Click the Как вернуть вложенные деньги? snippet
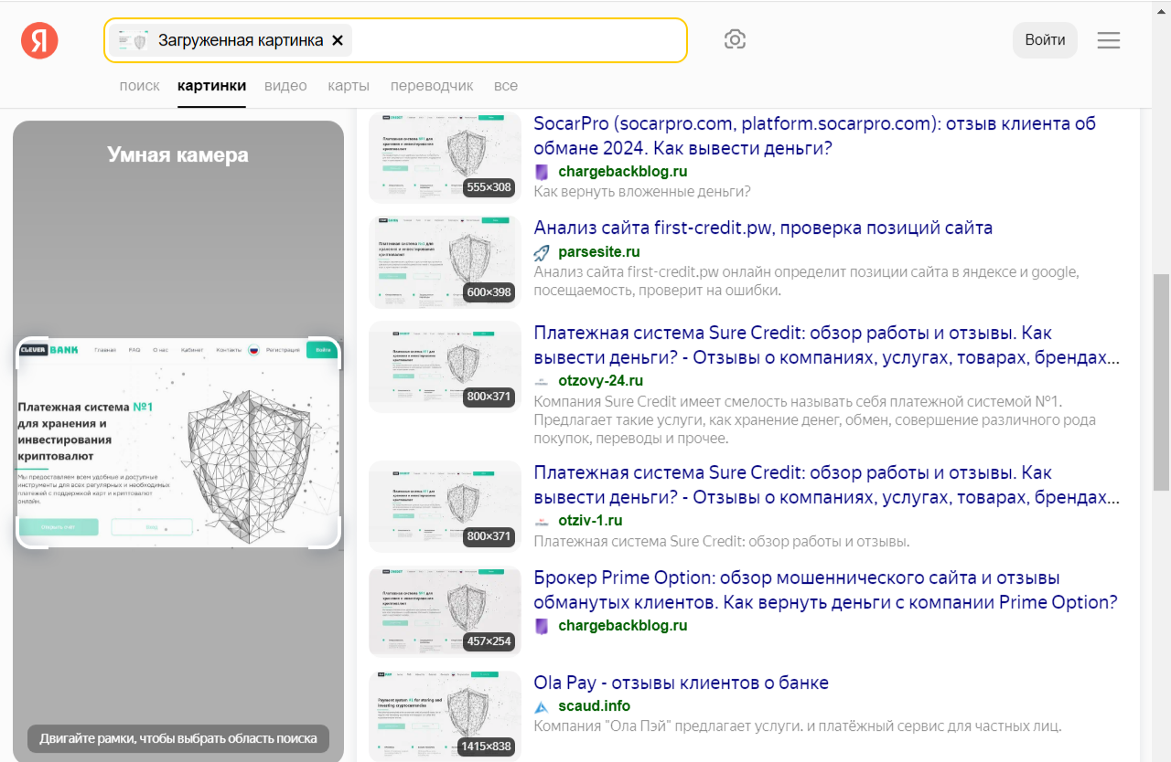Viewport: 1171px width, 762px height. tap(642, 191)
